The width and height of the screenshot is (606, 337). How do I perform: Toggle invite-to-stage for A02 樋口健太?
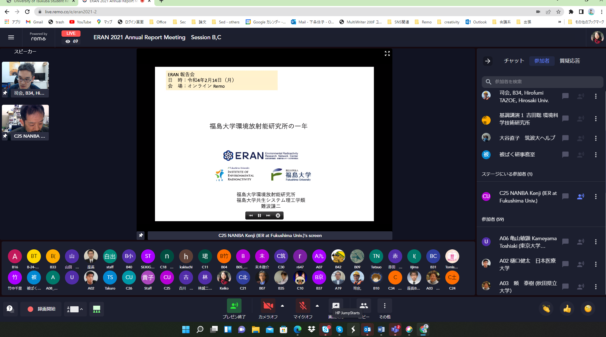581,264
